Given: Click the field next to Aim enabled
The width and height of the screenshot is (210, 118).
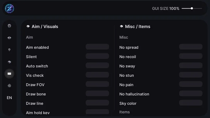Looking at the screenshot, I should coord(97,47).
